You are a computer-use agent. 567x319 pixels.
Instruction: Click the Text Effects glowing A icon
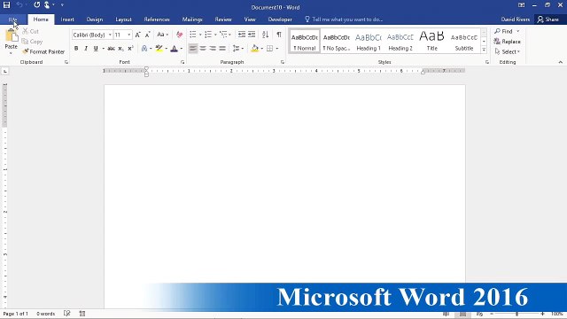point(144,49)
